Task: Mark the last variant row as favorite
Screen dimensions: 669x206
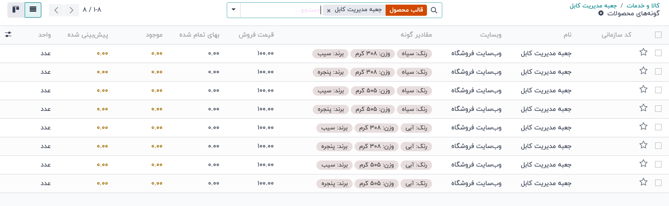Action: (643, 182)
